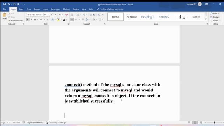Click the Paste clipboard icon
Screen dimensions: 224x126
coord(5,15)
